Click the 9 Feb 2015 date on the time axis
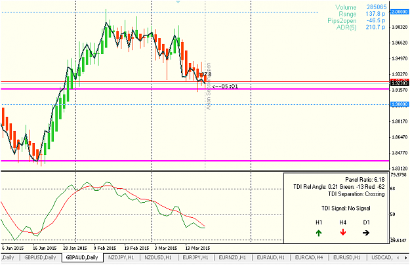Image resolution: width=410 pixels, height=265 pixels. tap(105, 248)
